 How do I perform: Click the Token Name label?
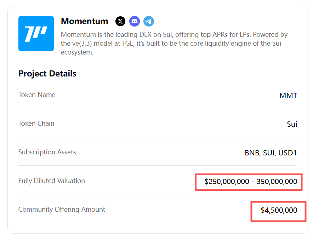[x=37, y=95]
